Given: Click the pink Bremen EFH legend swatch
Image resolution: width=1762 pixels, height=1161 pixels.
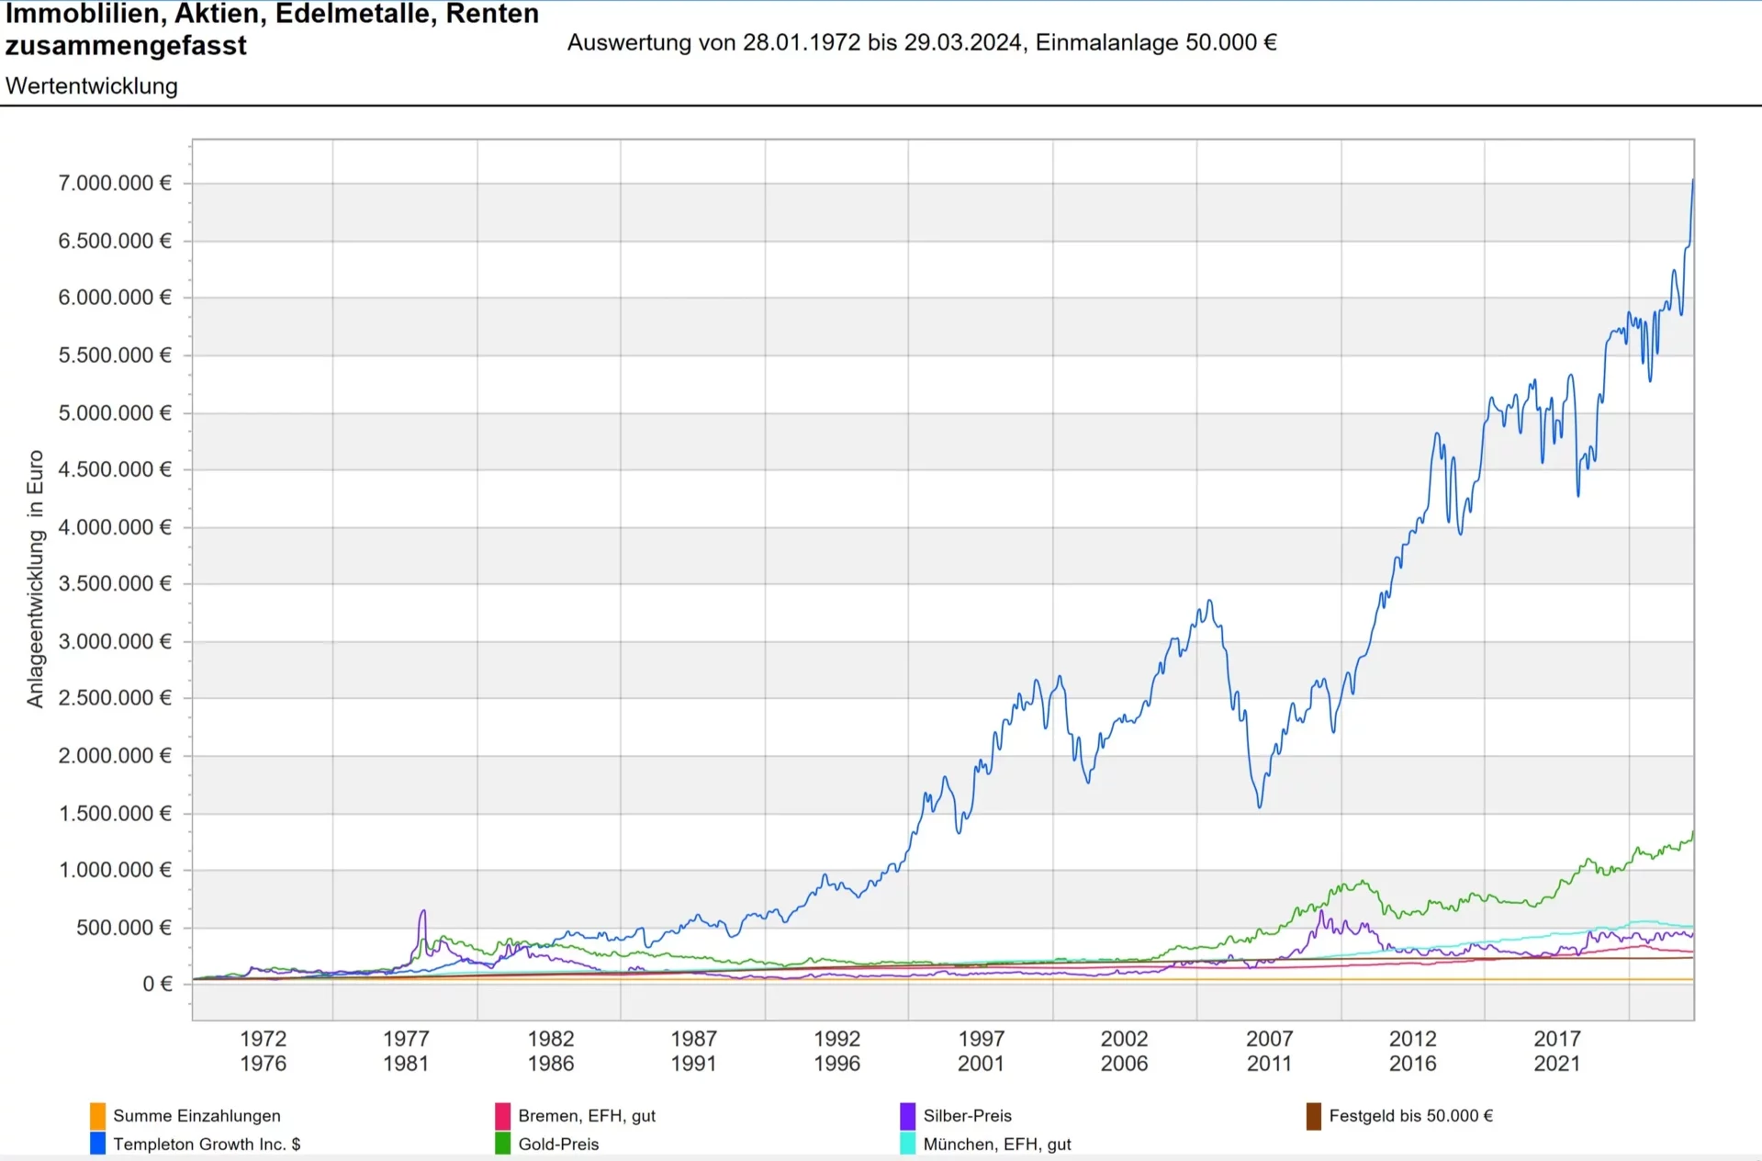Looking at the screenshot, I should pyautogui.click(x=502, y=1116).
